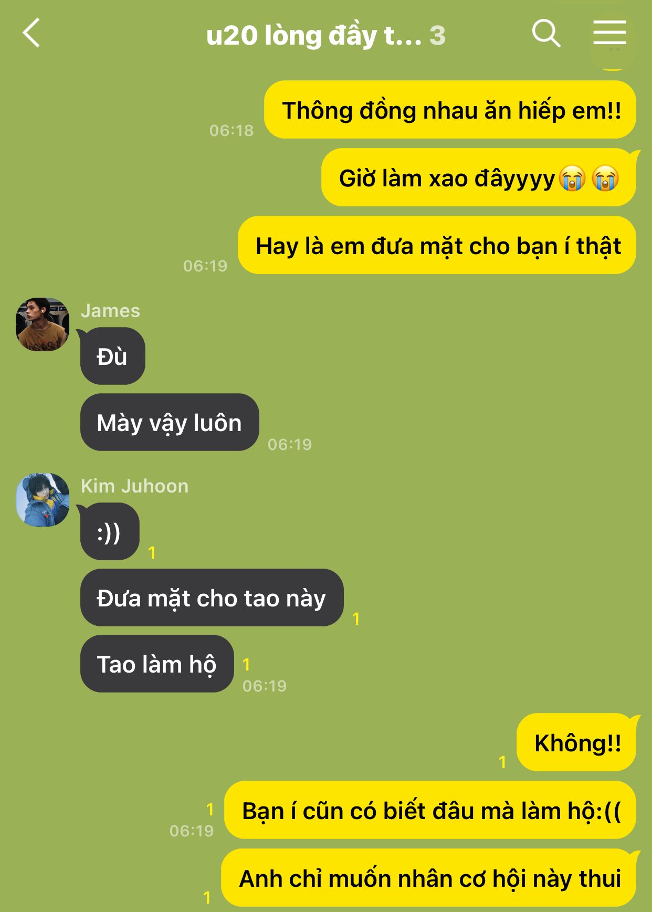Tap the sender name James
Viewport: 652px width, 912px height.
point(110,311)
